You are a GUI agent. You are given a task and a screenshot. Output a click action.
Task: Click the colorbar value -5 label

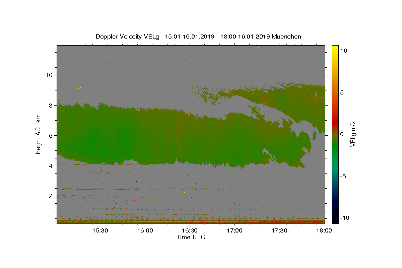[x=343, y=176]
